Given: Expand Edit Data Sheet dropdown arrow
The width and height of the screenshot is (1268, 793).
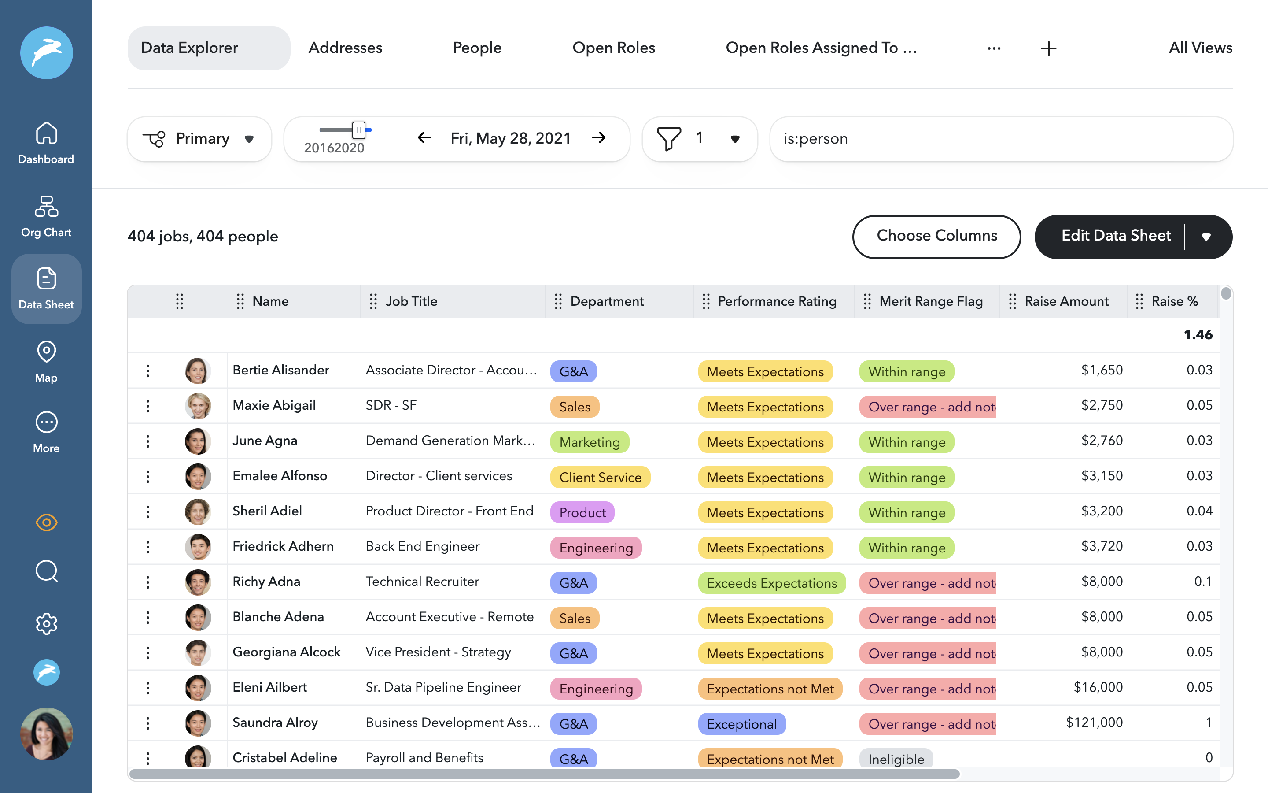Looking at the screenshot, I should pyautogui.click(x=1206, y=237).
